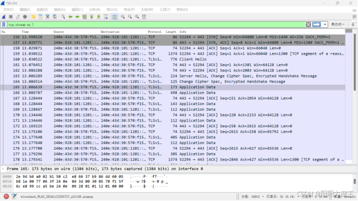Zoom out on packet text

[x=130, y=17]
